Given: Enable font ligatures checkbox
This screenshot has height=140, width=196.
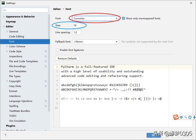Looking at the screenshot, I should [x=57, y=50].
